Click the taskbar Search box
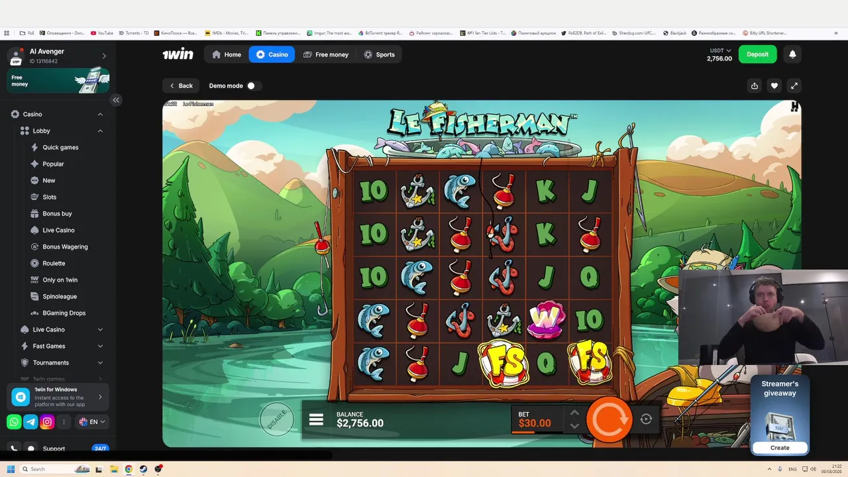This screenshot has width=848, height=477. coord(54,469)
